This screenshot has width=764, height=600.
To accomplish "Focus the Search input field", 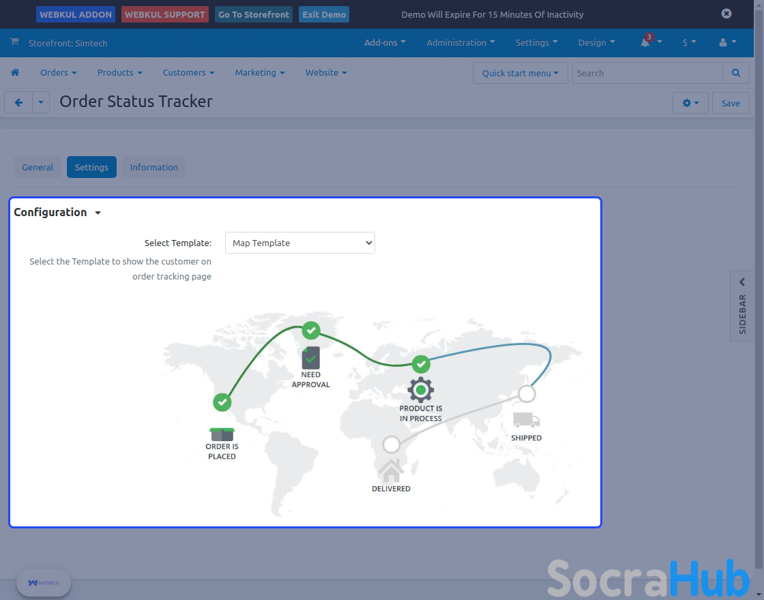I will pos(647,73).
